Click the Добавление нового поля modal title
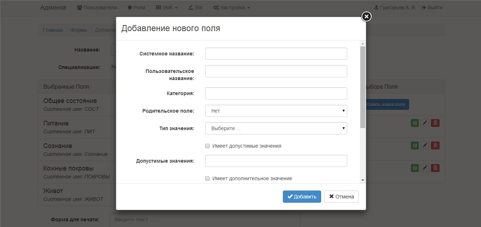The height and width of the screenshot is (227, 481). pos(171,28)
